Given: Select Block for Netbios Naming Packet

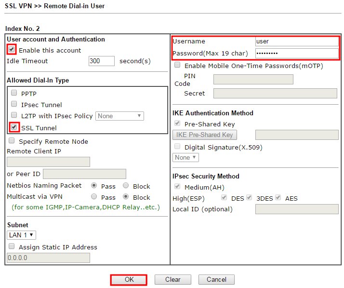Looking at the screenshot, I should click(126, 186).
